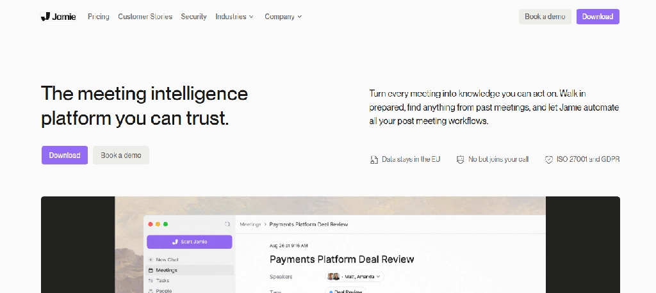Viewport: 656px width, 293px height.
Task: Open the Security page
Action: [x=193, y=17]
